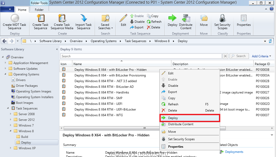Screen dimensions: 276x157
Task: Click Create MDT Task Sequence ribbon icon
Action: coord(15,22)
